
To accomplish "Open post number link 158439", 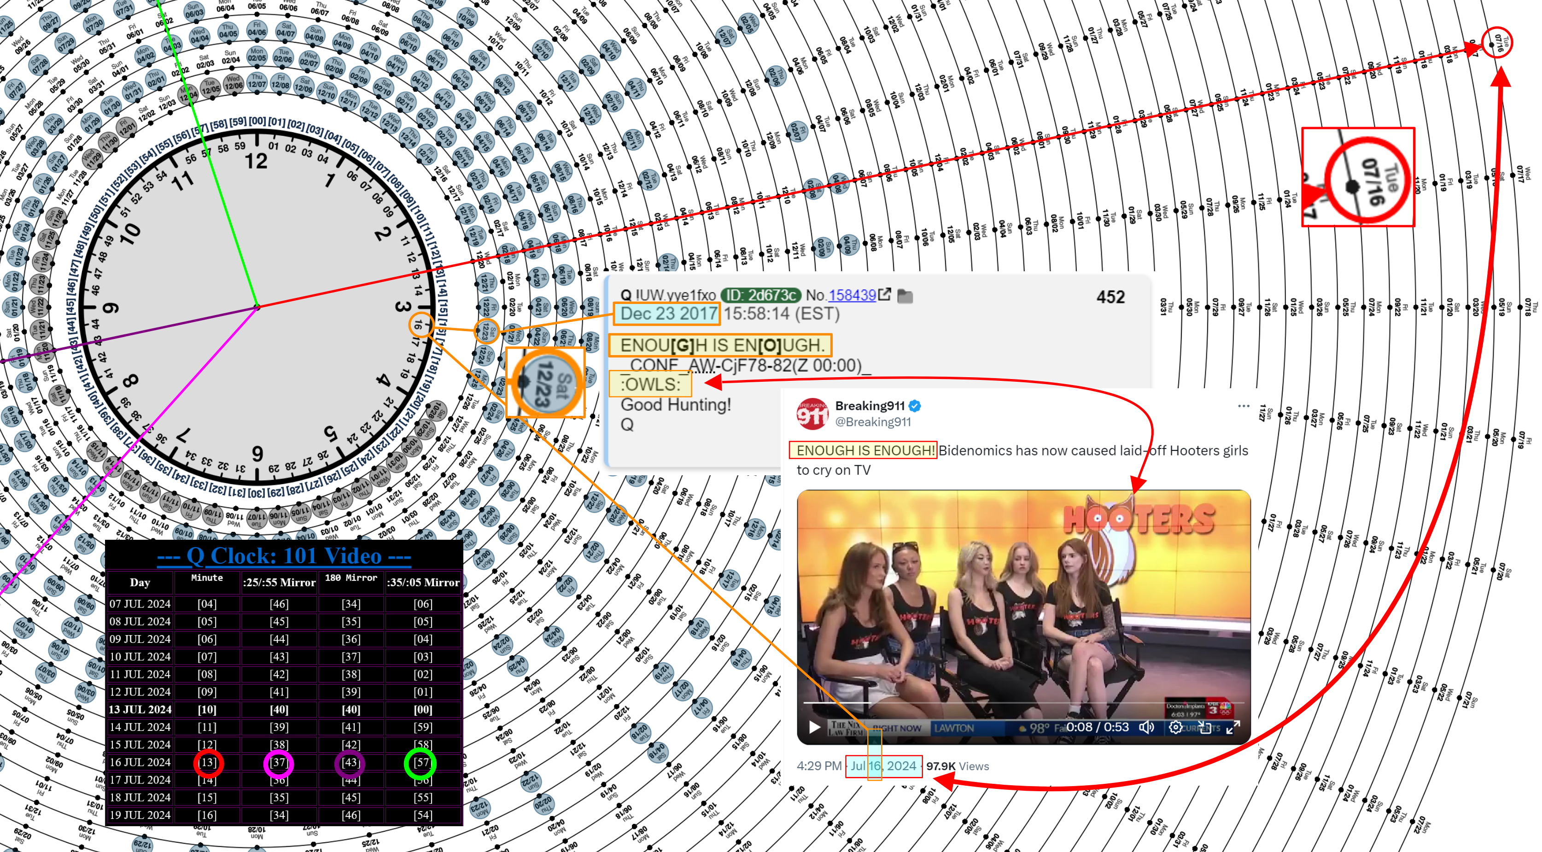I will [853, 295].
